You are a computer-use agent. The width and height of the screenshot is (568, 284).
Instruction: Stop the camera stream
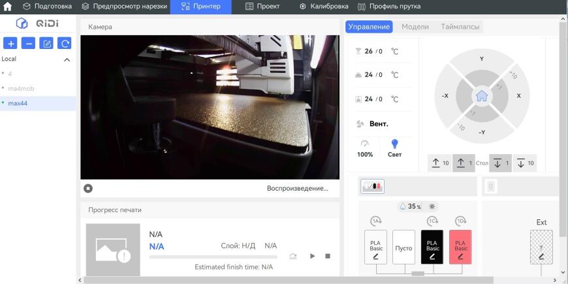(88, 188)
